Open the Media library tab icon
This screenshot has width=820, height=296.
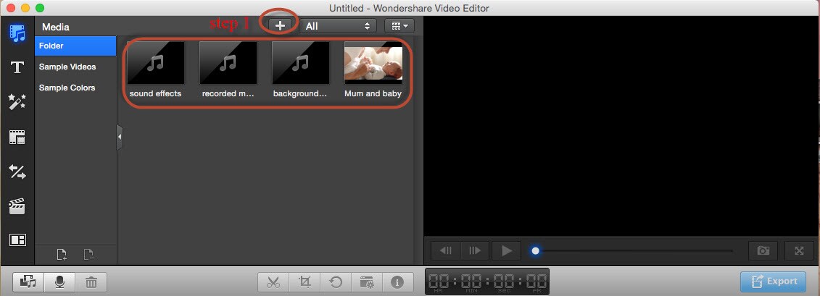(17, 33)
